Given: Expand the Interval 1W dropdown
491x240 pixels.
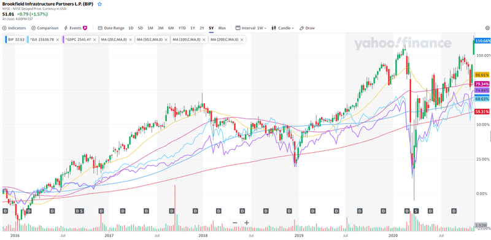Looking at the screenshot, I should pos(251,28).
